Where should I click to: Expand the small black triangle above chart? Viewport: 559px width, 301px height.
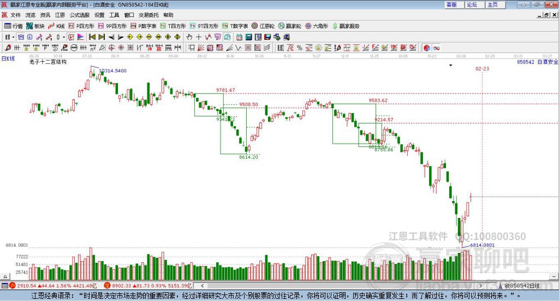coord(450,65)
